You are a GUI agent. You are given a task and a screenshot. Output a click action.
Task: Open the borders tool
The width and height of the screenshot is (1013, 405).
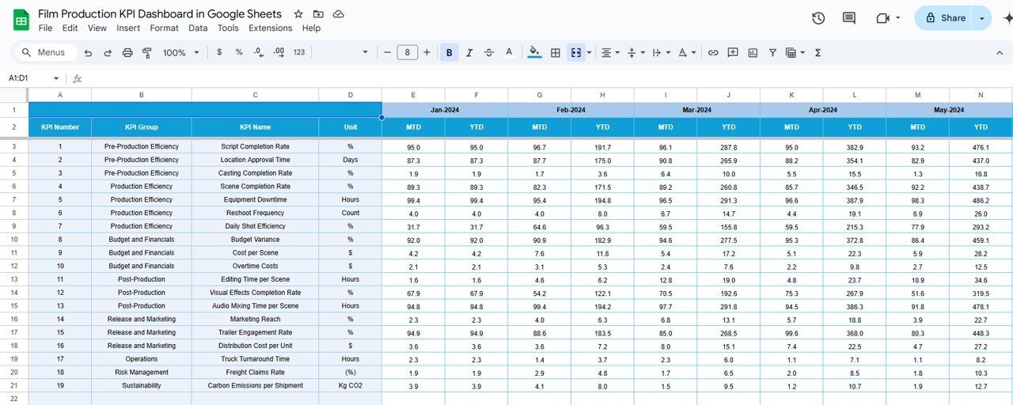pyautogui.click(x=556, y=53)
